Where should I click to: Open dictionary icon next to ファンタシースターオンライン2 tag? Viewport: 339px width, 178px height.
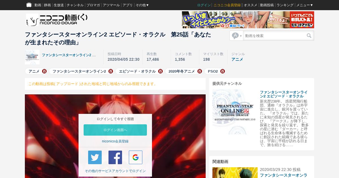(111, 71)
